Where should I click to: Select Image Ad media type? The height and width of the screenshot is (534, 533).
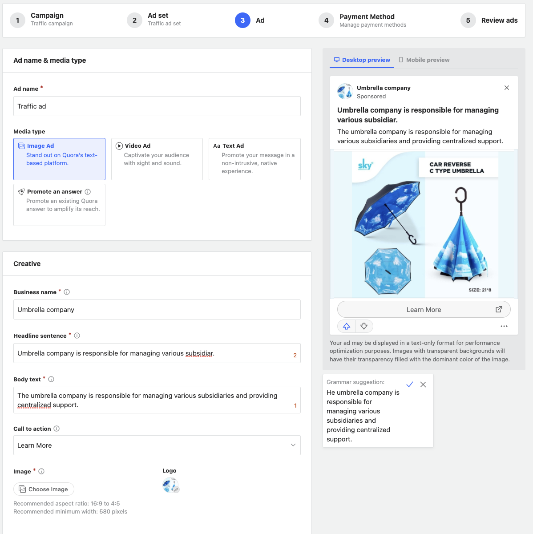pos(59,159)
